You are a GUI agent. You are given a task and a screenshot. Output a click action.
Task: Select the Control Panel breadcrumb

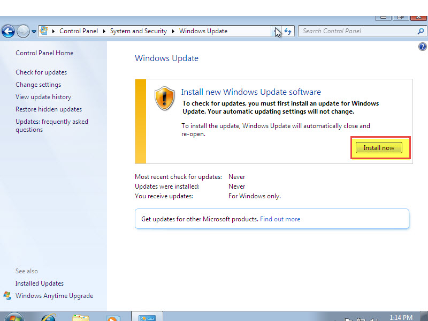79,31
